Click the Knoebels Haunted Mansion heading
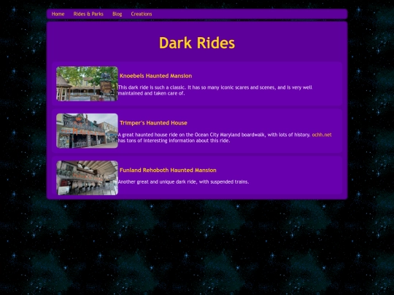Screen dimensions: 394x295 coord(156,76)
